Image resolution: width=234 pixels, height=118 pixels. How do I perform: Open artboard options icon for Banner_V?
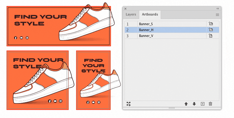pyautogui.click(x=211, y=36)
